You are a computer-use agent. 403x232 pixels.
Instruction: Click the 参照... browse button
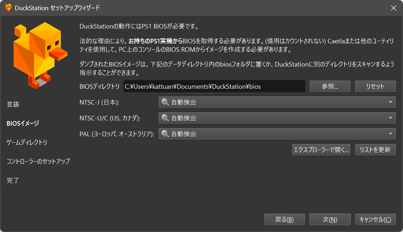pos(330,86)
